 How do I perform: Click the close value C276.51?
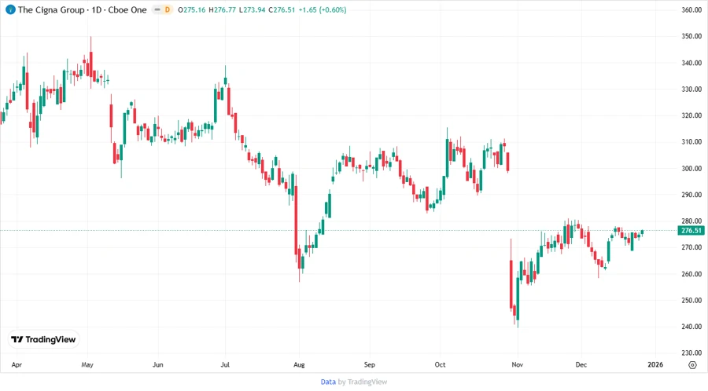pos(282,10)
